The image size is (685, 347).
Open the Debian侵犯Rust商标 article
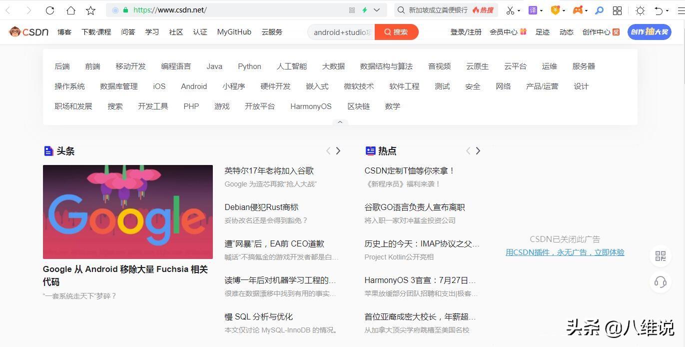click(x=261, y=207)
